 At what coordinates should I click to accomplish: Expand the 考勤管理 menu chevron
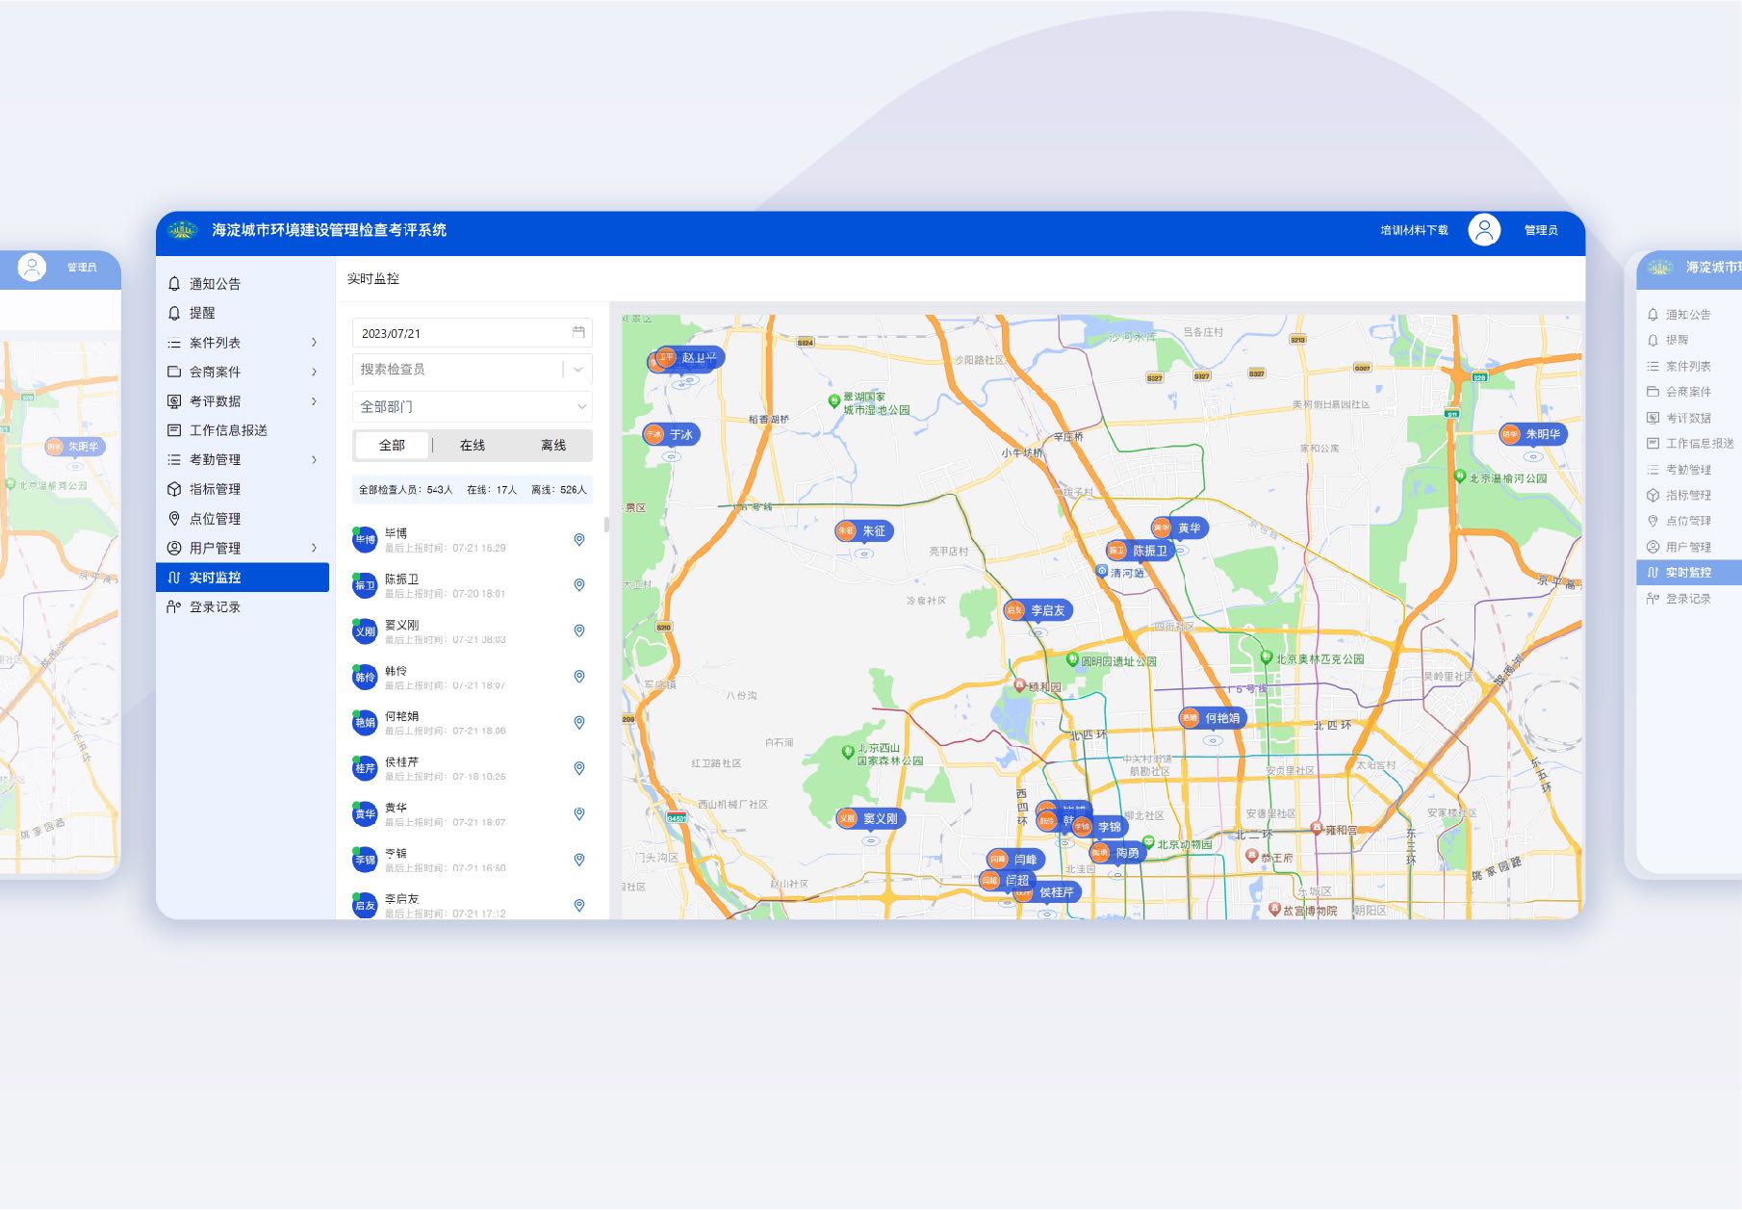(x=314, y=460)
